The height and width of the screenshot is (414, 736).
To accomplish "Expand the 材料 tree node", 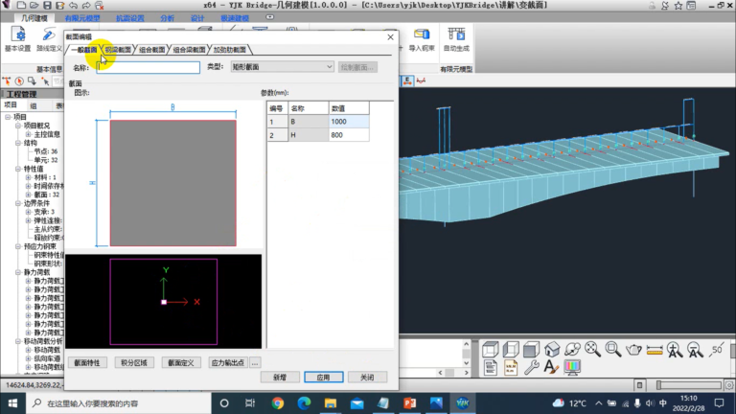I will click(28, 177).
